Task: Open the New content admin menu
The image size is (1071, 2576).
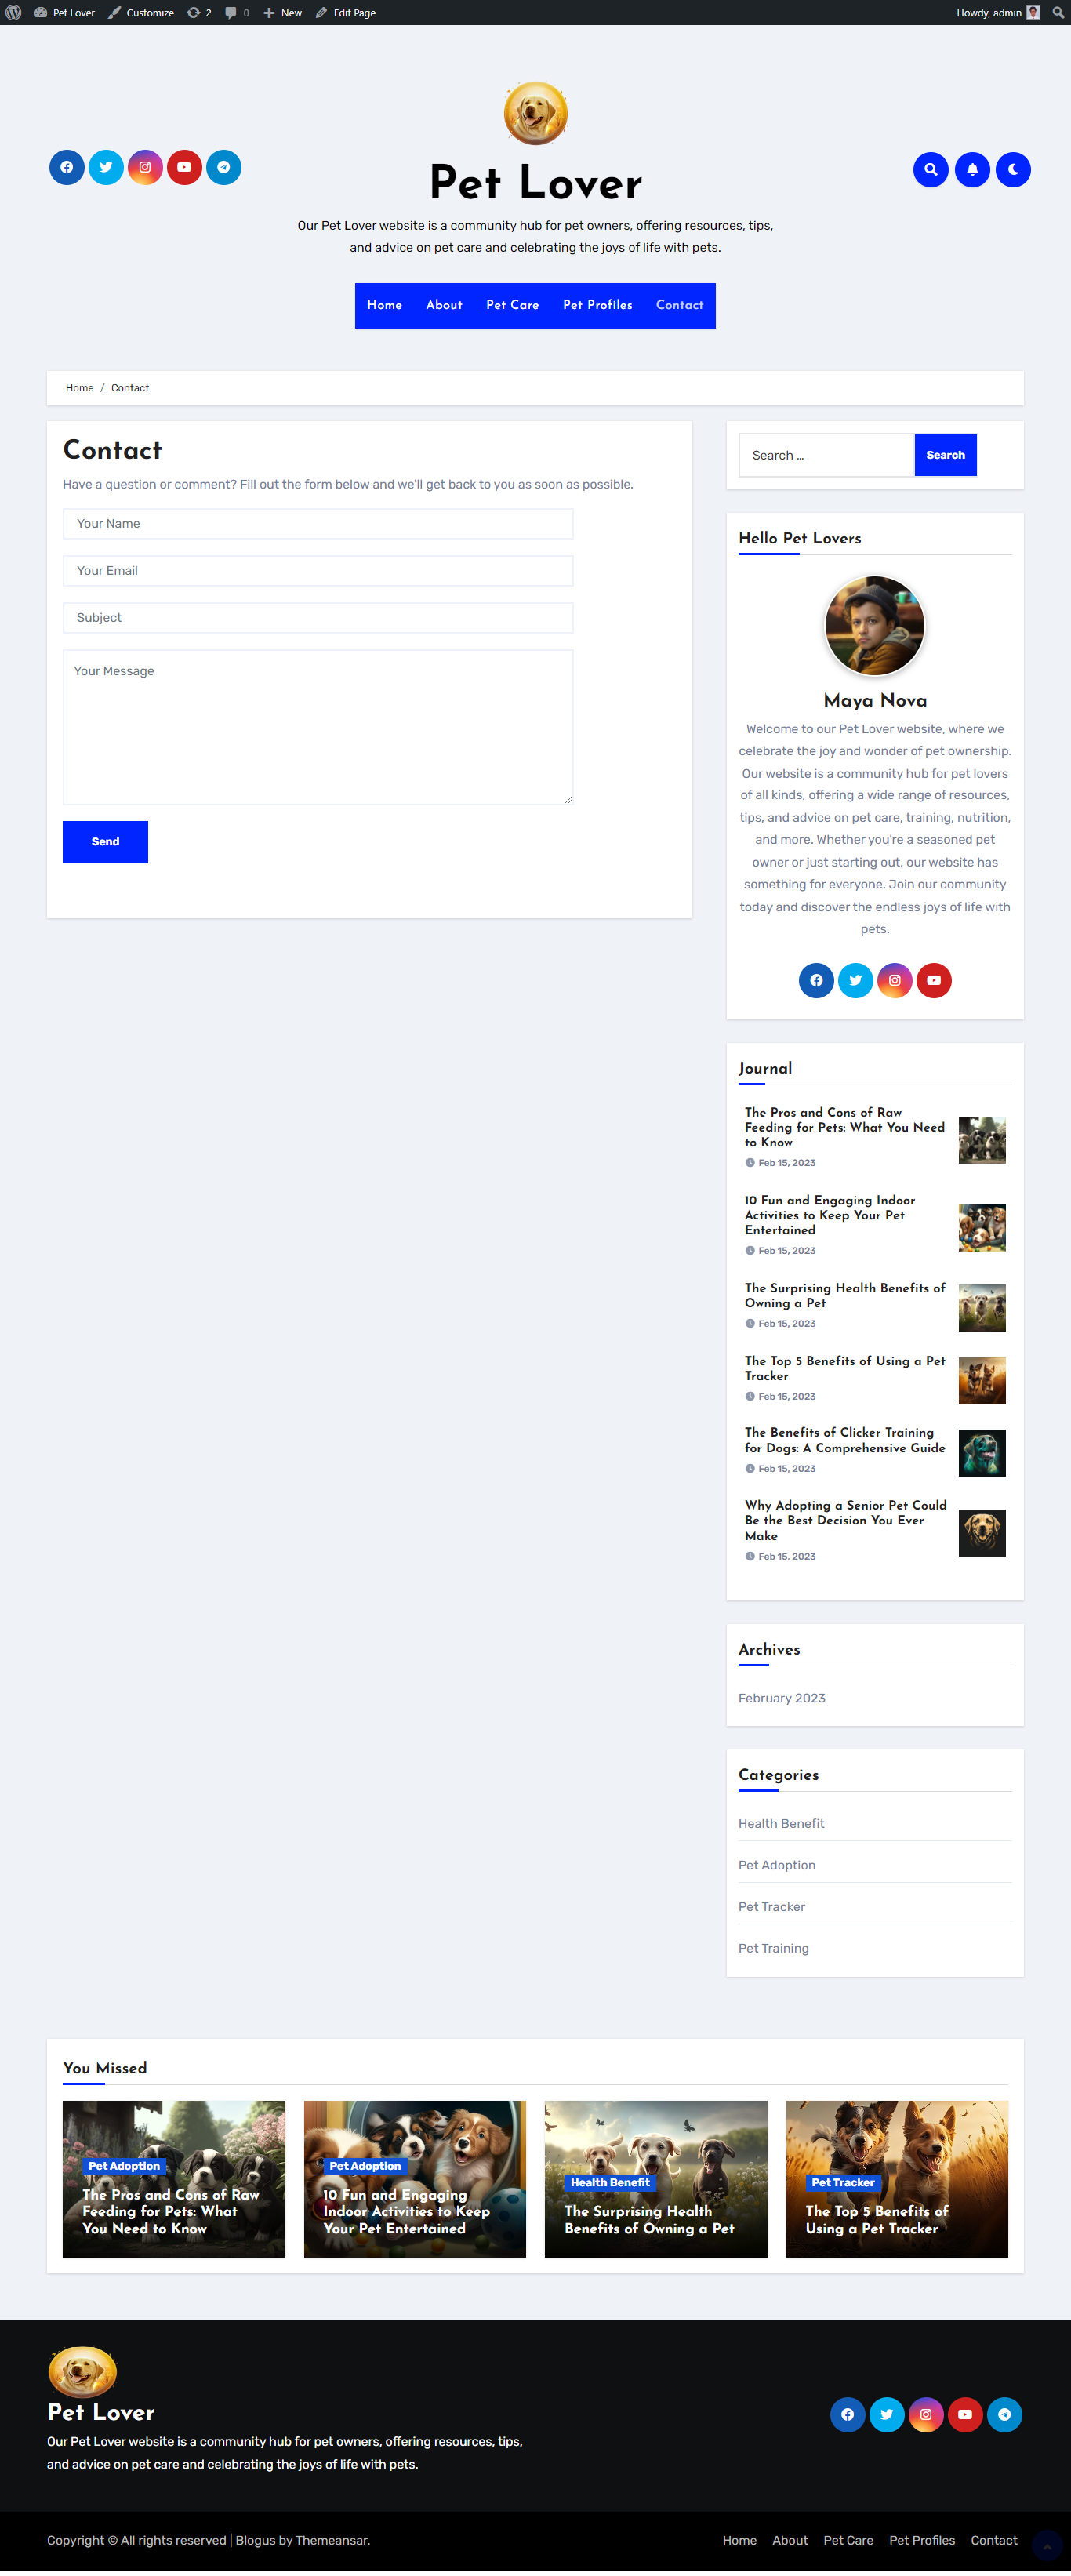Action: [283, 13]
